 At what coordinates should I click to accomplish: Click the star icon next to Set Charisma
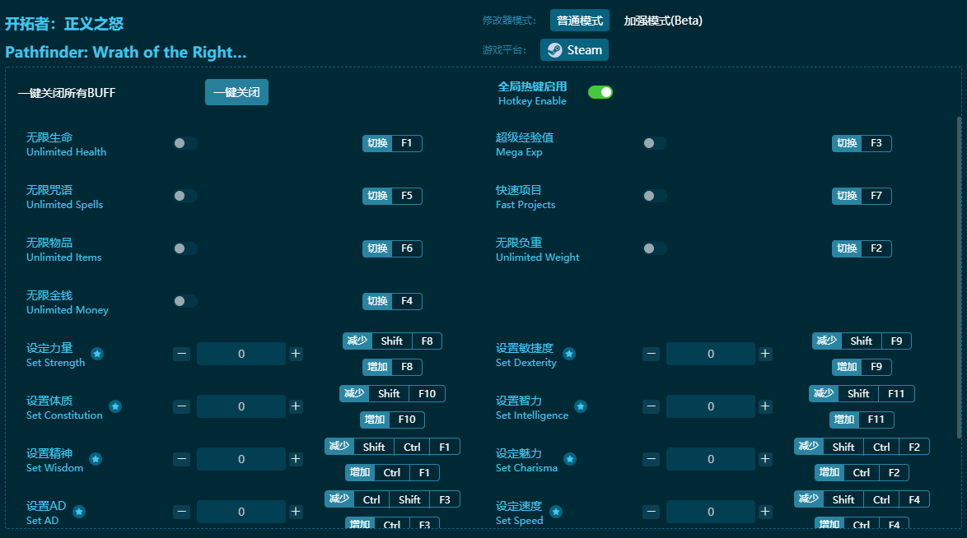(571, 459)
